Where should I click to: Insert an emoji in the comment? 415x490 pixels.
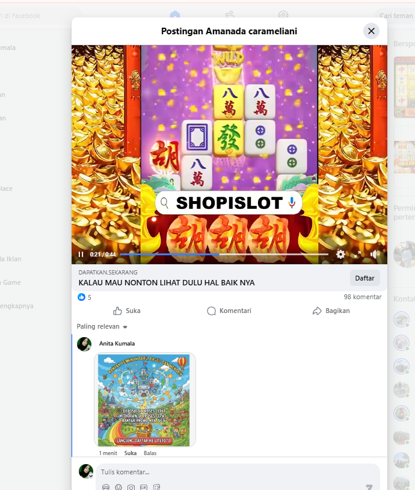(118, 487)
